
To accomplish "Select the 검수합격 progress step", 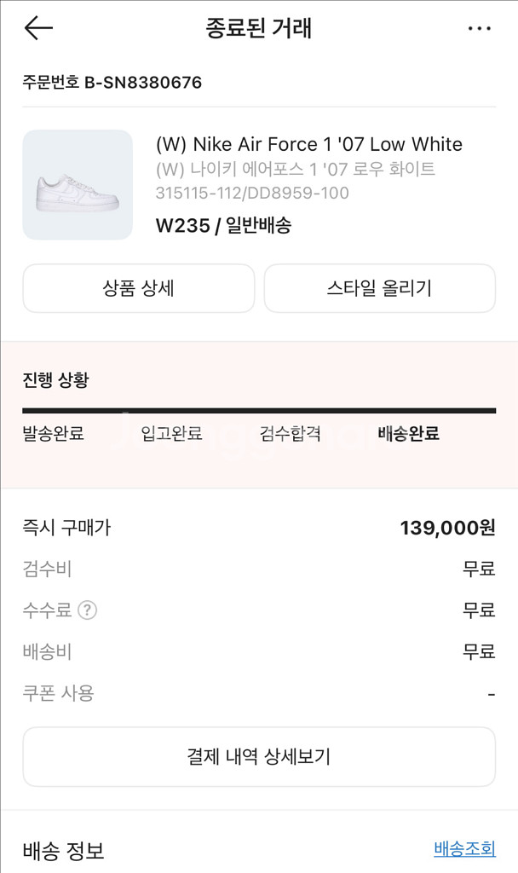I will click(x=290, y=433).
